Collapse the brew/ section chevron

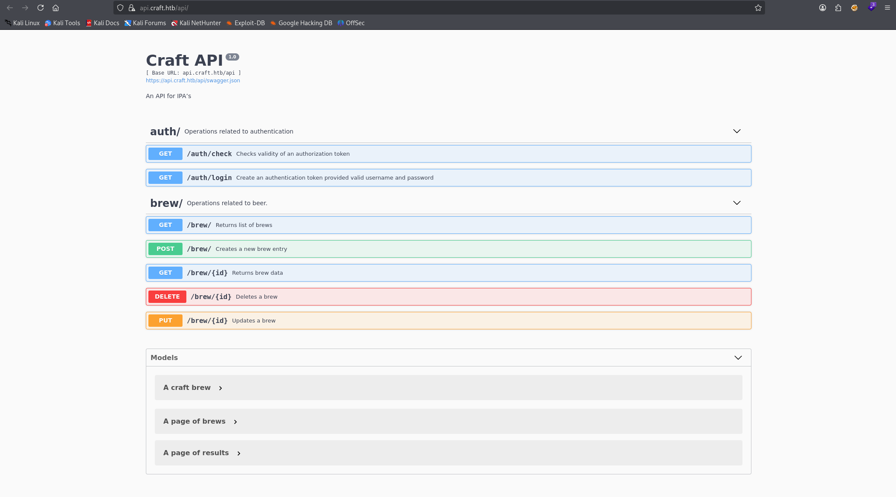(737, 203)
